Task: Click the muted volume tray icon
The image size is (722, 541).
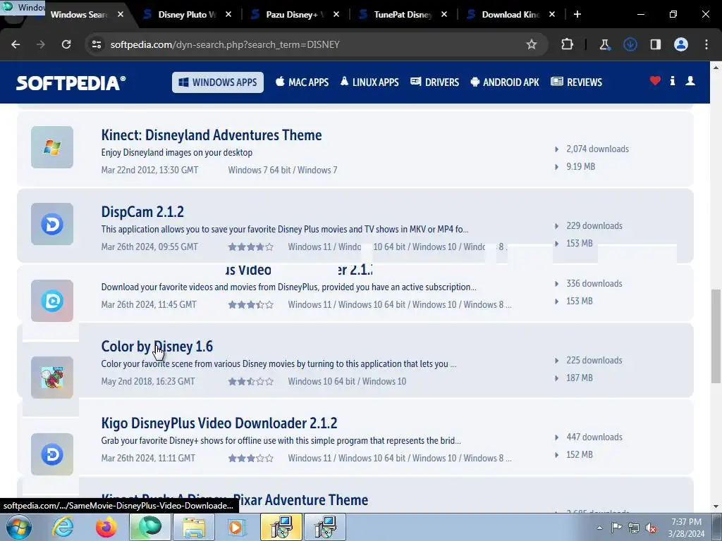Action: (651, 528)
